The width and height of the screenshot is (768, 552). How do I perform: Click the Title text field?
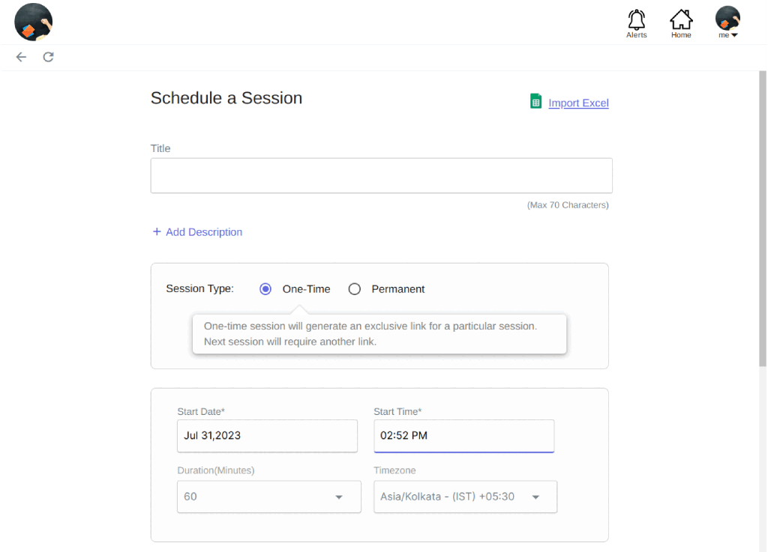coord(381,175)
